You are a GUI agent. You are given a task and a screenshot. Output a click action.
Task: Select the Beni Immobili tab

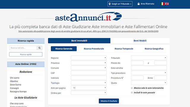tap(79, 41)
